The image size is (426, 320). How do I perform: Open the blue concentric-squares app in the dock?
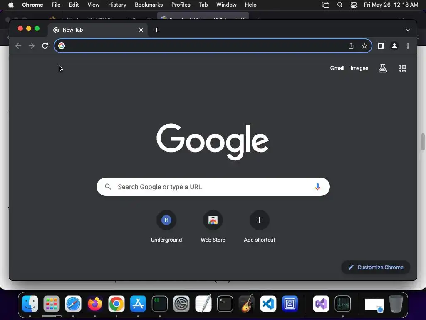(290, 304)
